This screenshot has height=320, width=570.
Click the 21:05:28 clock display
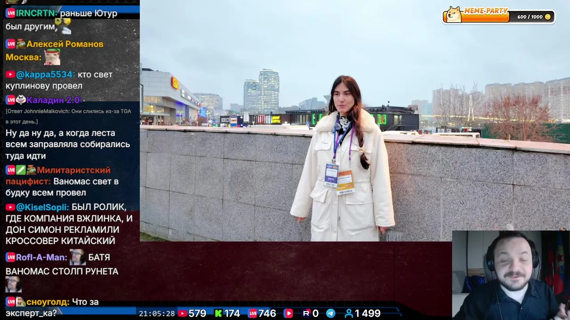click(157, 313)
